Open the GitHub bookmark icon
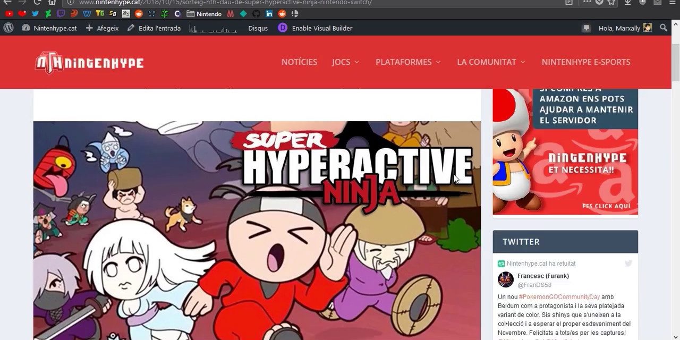The image size is (680, 340). pos(256,14)
